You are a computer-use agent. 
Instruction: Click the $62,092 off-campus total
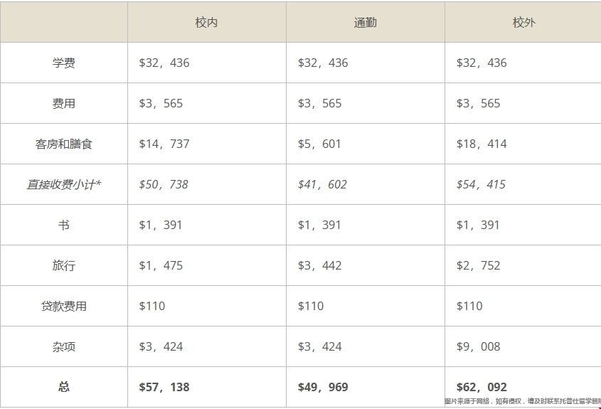[x=482, y=387]
